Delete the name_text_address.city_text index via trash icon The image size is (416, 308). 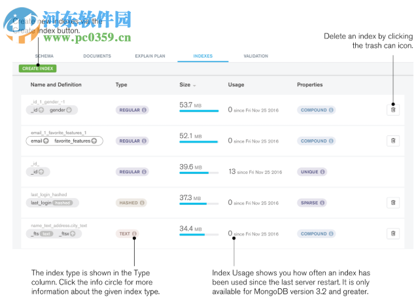(393, 233)
